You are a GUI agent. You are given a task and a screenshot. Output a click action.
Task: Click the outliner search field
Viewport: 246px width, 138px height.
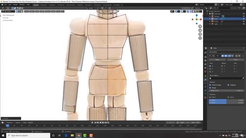[223, 8]
